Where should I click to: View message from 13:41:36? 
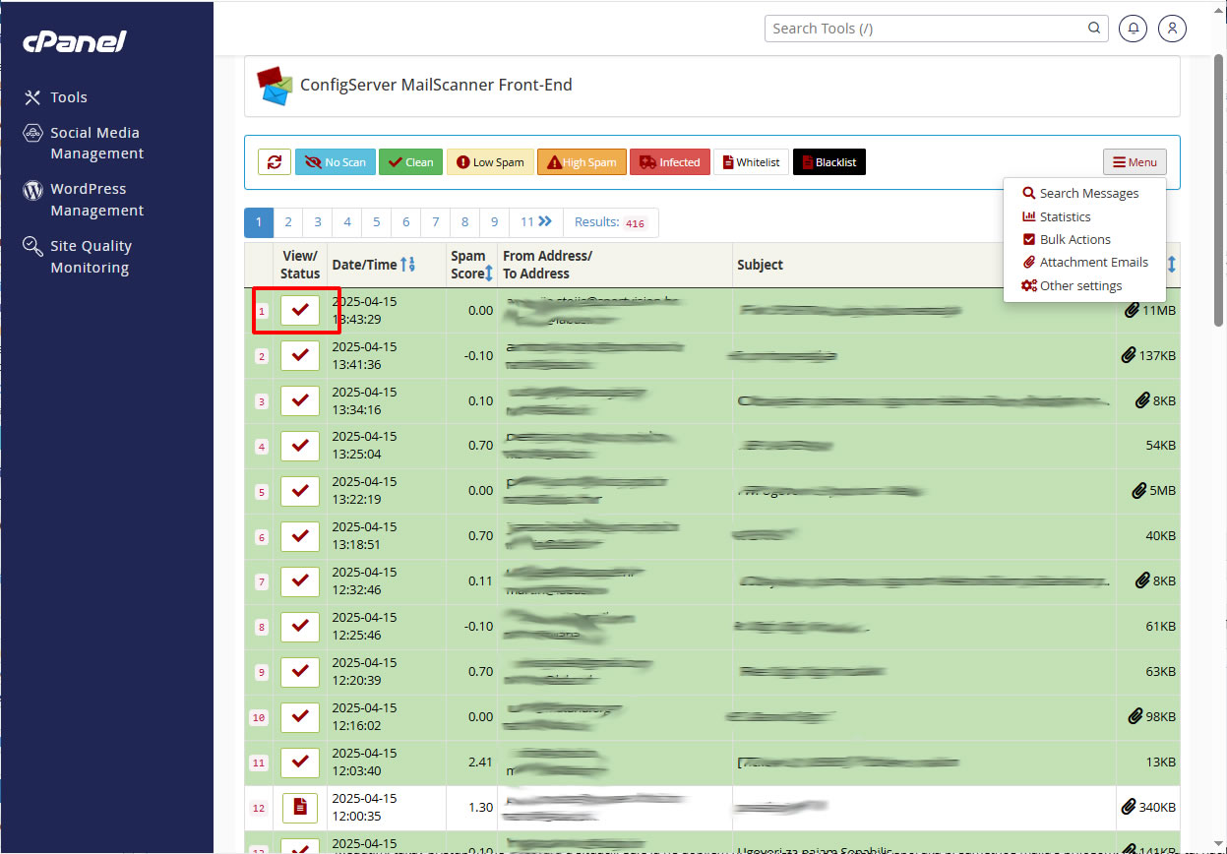300,355
